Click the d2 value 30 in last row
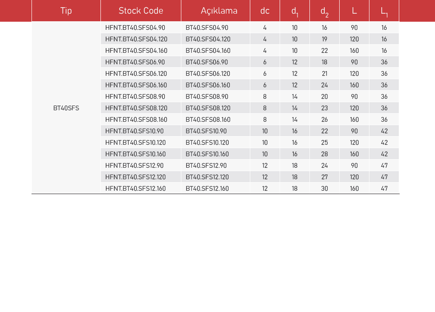Screen dimensions: 435x312 tap(324, 189)
